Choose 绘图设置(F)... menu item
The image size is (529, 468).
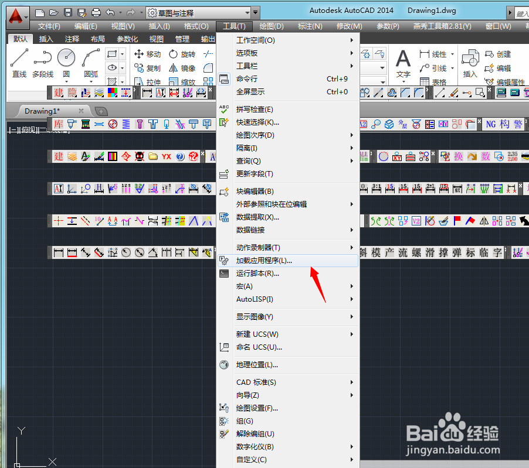click(x=288, y=408)
